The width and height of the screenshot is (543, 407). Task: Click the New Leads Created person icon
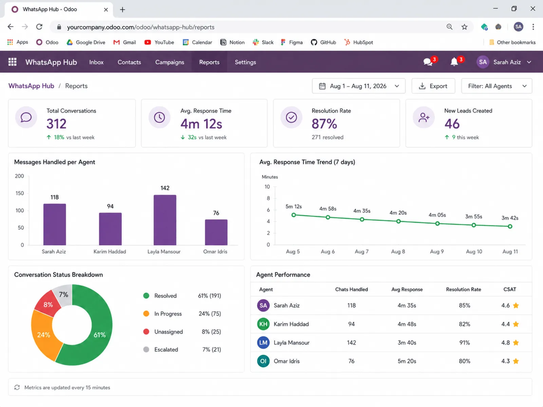[x=424, y=117]
